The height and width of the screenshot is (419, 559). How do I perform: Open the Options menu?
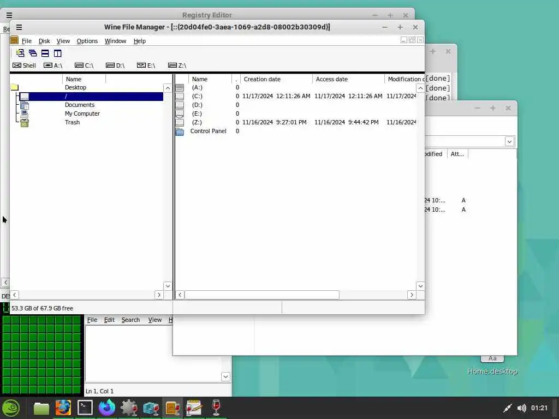[87, 41]
